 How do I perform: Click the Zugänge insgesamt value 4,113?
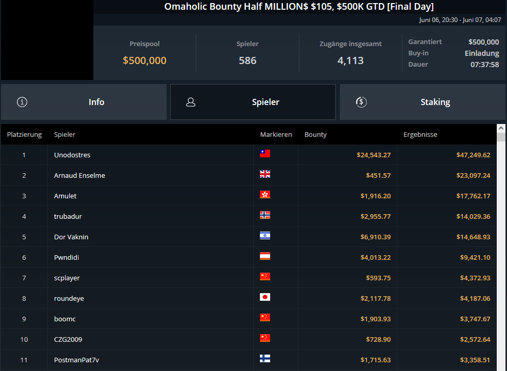pyautogui.click(x=351, y=60)
